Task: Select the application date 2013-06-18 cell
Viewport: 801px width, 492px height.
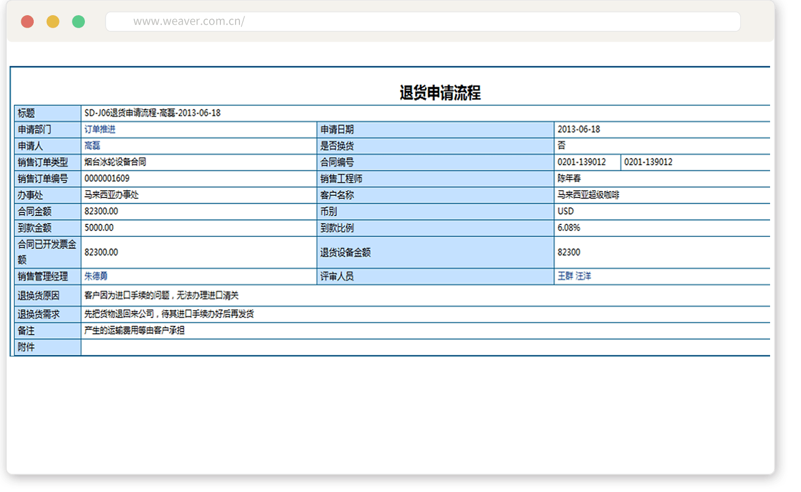Action: coord(578,129)
